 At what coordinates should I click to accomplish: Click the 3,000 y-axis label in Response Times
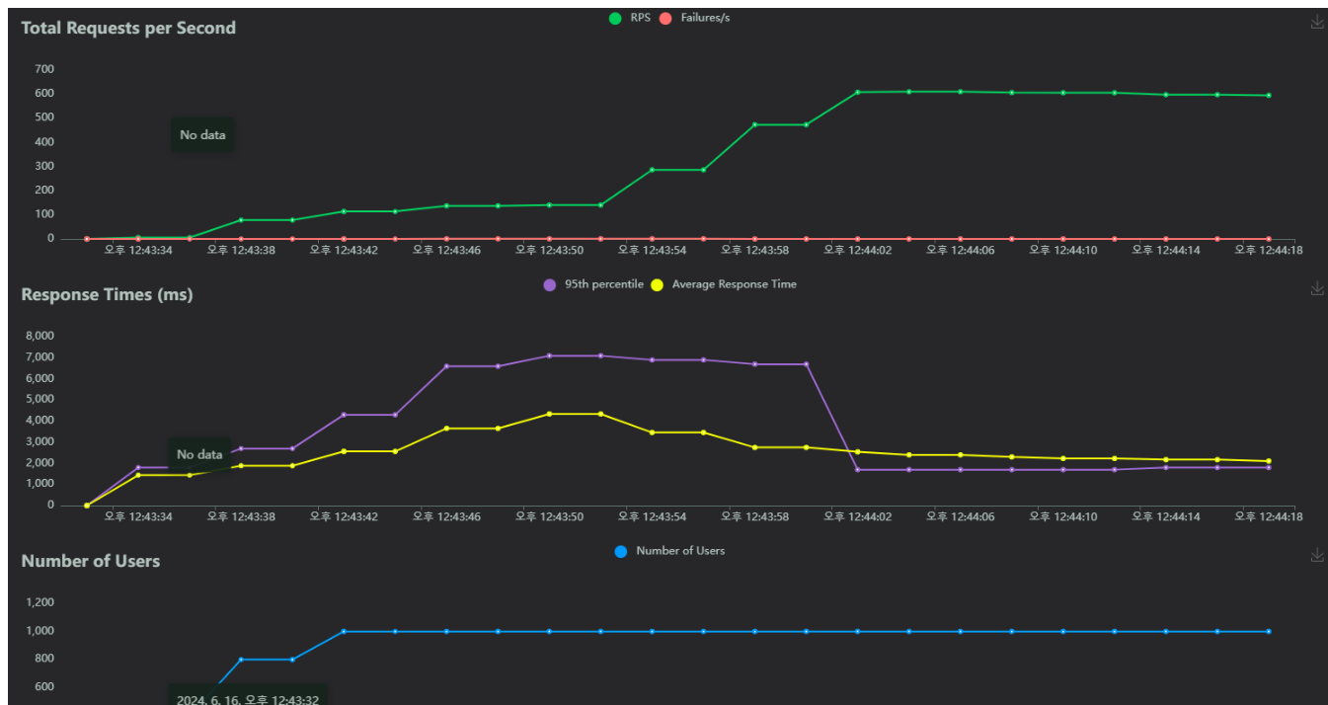tap(39, 442)
